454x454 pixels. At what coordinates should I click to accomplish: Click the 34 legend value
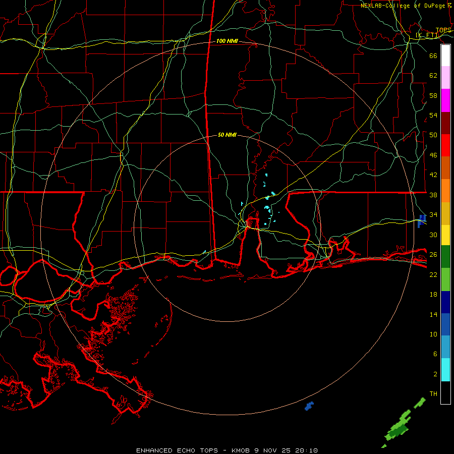(433, 215)
